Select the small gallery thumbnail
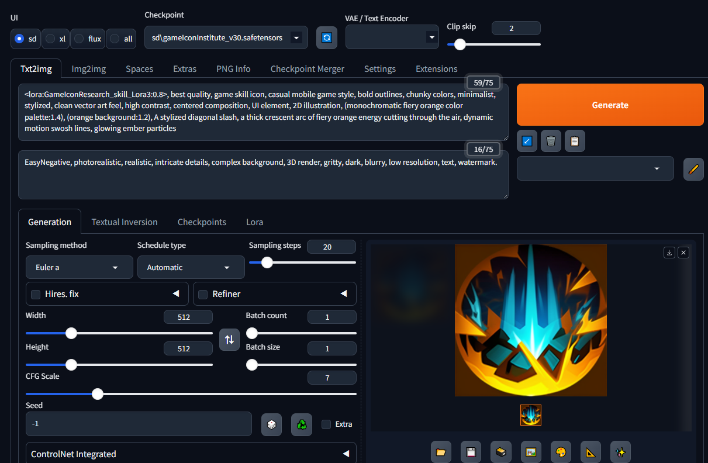The image size is (708, 463). pos(531,415)
